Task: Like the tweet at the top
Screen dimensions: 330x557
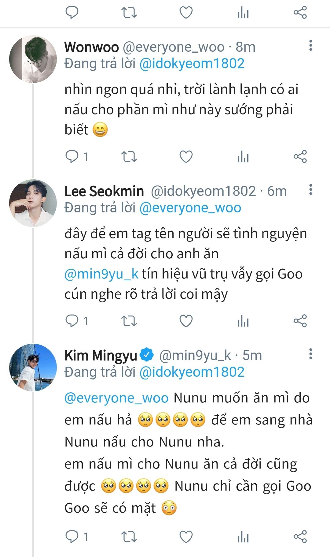Action: [186, 13]
